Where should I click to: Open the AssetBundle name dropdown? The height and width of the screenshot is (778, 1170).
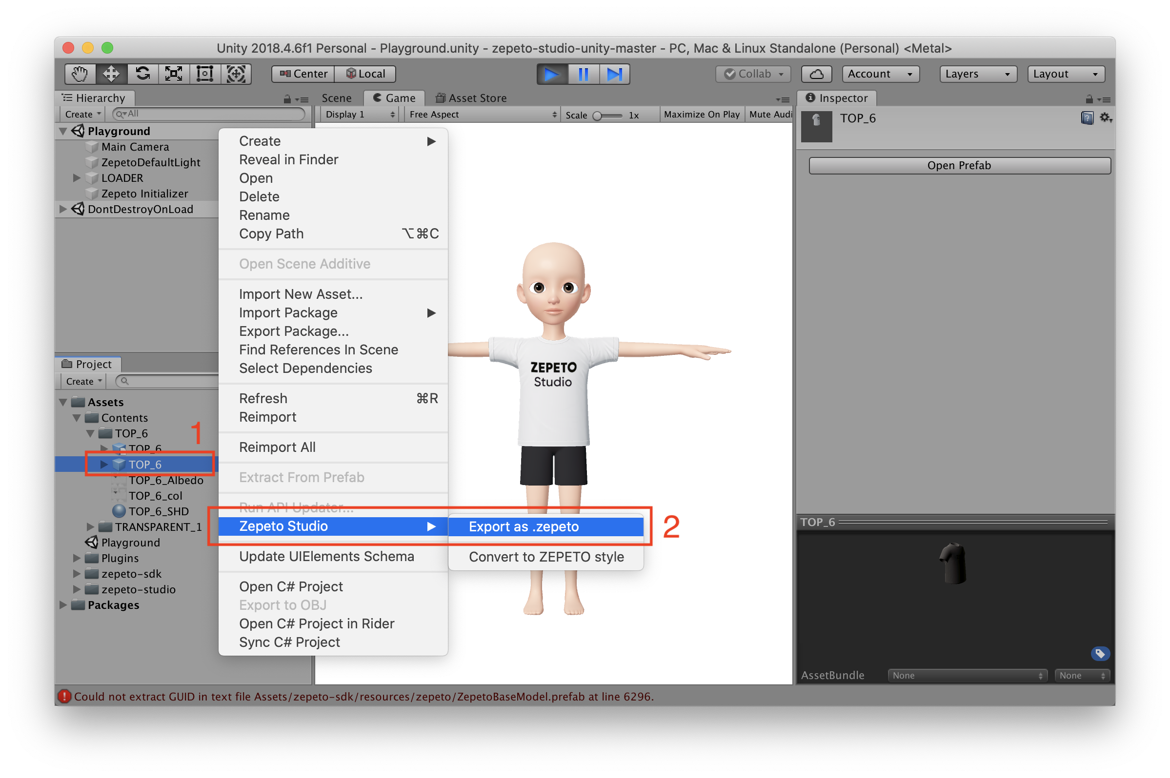pyautogui.click(x=968, y=676)
